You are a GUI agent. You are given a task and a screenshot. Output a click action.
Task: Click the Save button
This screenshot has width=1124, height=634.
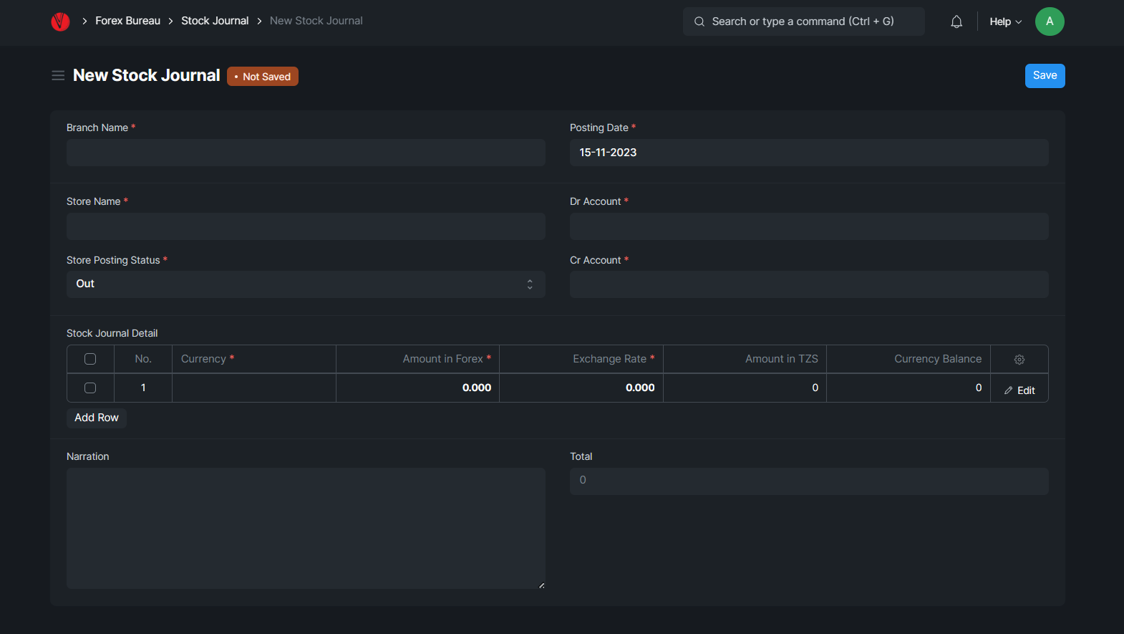click(x=1045, y=76)
